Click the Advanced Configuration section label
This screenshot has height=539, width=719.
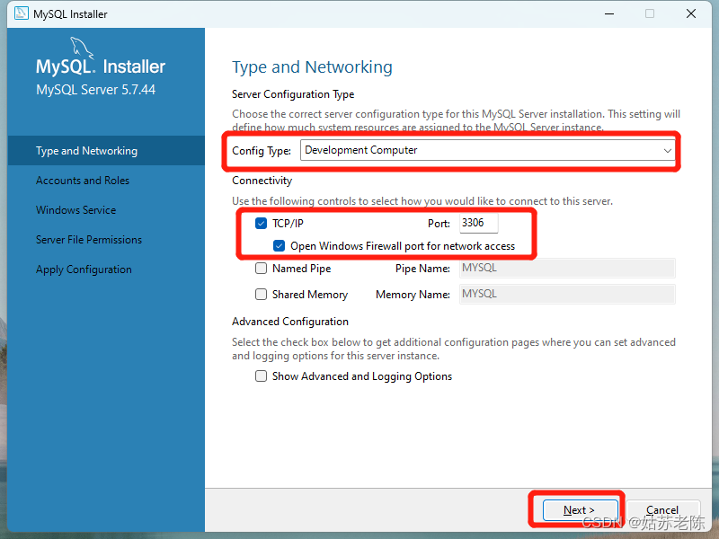(x=290, y=322)
